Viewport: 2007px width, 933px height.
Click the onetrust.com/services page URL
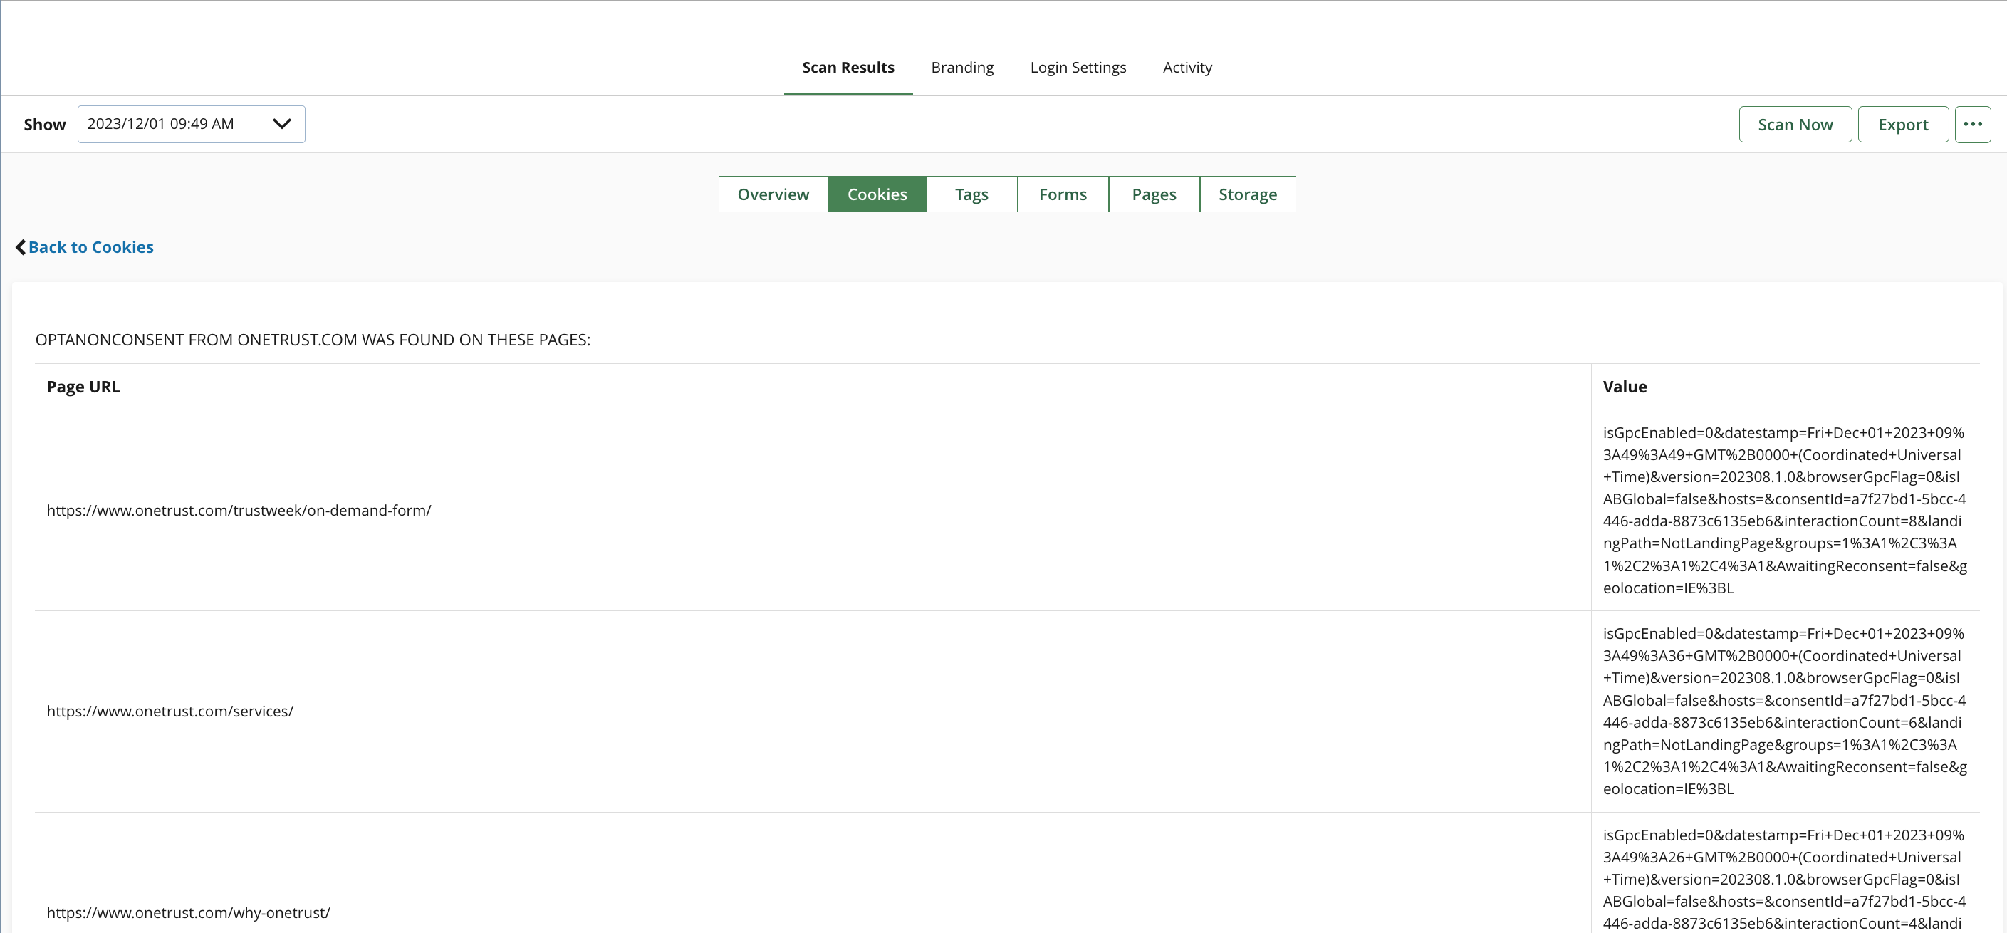pos(169,710)
